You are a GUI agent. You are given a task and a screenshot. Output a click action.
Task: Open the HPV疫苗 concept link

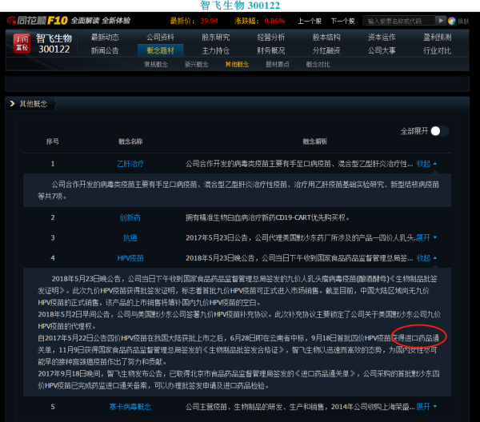point(130,258)
